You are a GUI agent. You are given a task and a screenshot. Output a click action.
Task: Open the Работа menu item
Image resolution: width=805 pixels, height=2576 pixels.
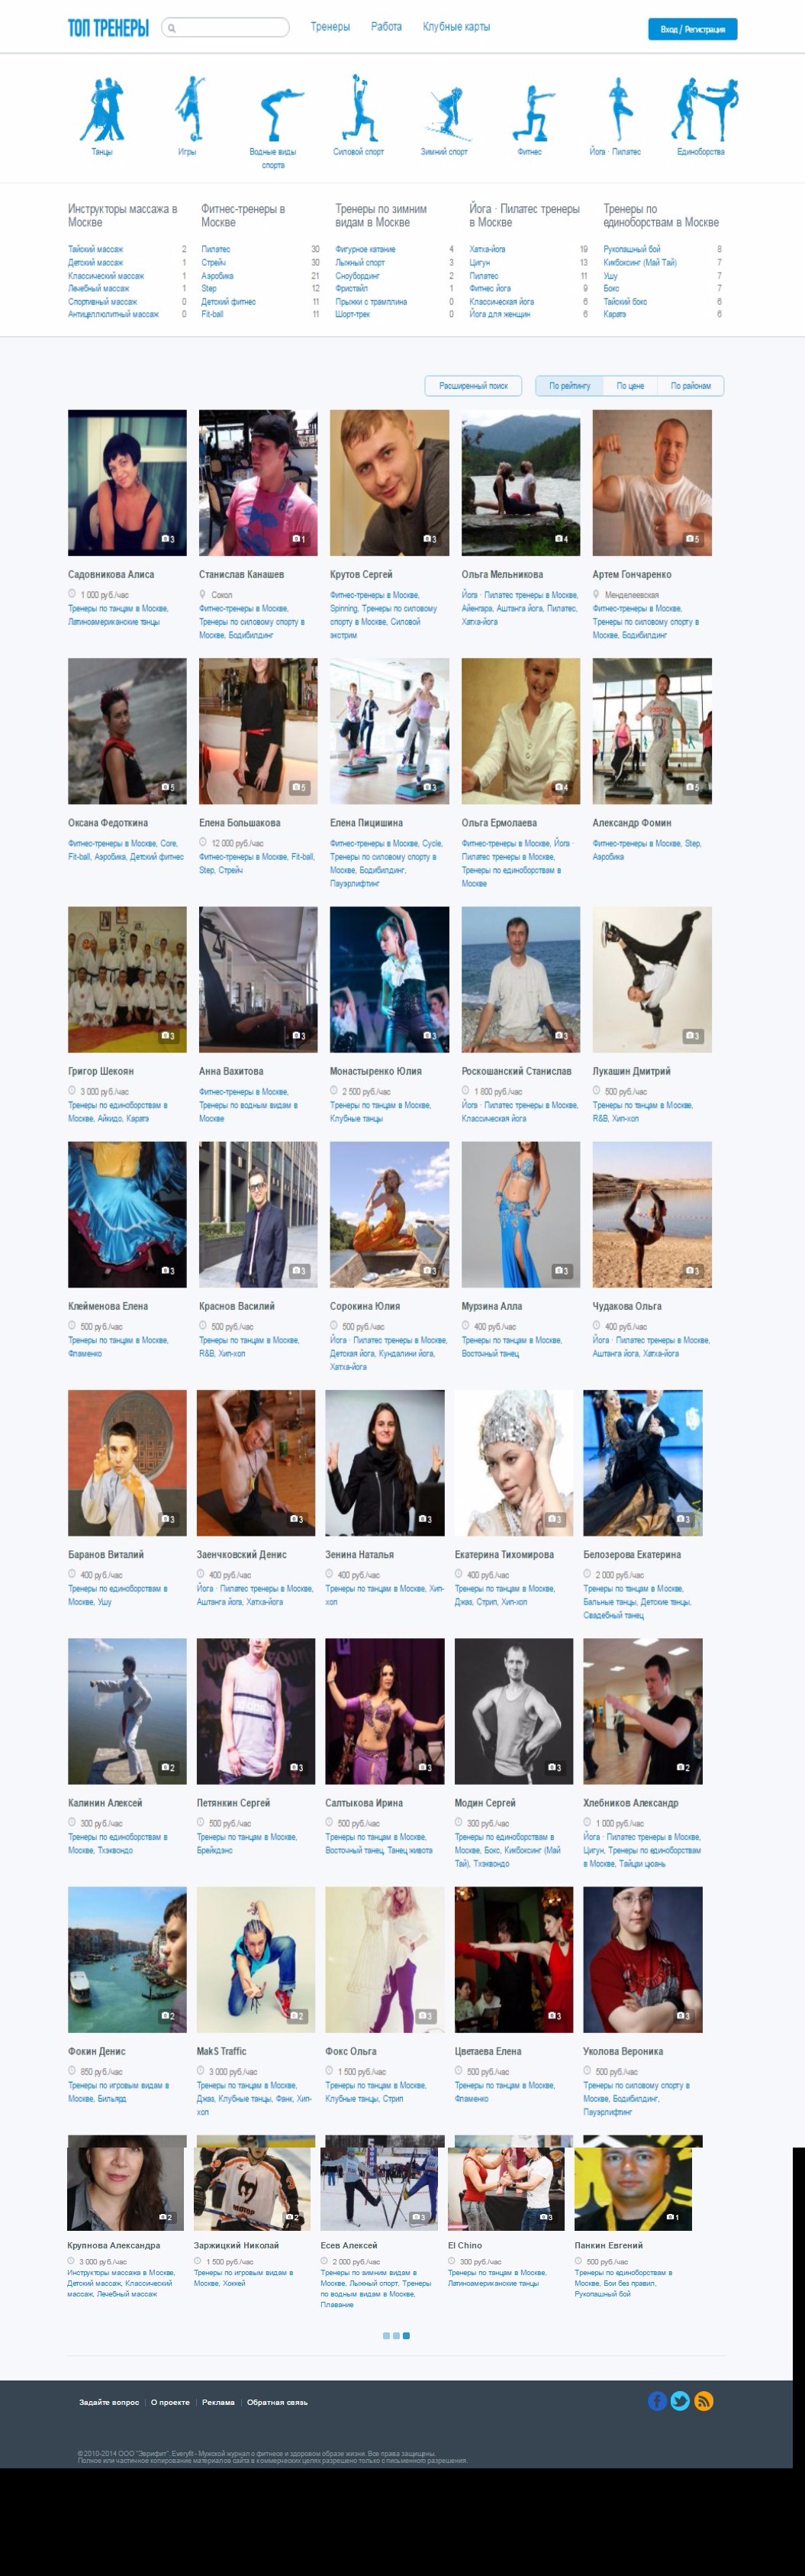click(387, 26)
